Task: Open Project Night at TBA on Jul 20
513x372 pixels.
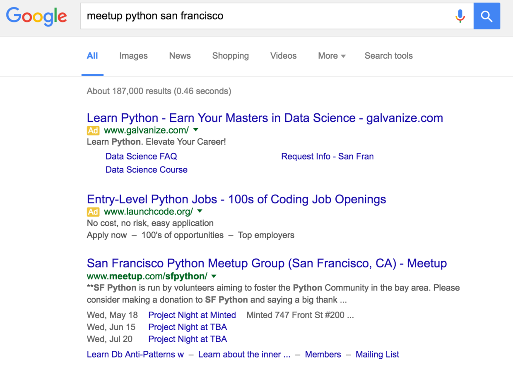Action: click(x=188, y=339)
